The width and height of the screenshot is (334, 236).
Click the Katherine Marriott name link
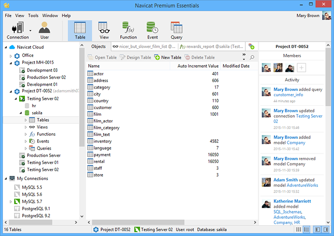tap(292, 201)
